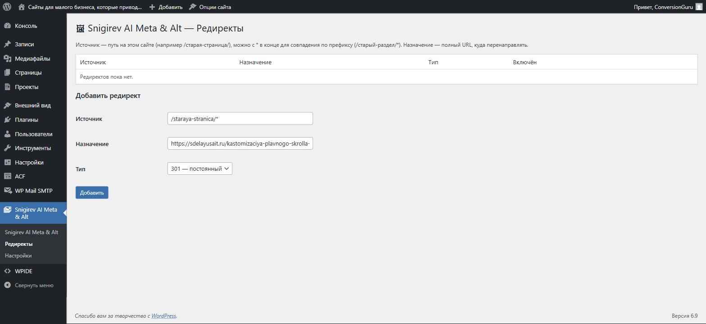Click the 'Добавить редирект' heading
This screenshot has height=324, width=706.
pos(108,96)
